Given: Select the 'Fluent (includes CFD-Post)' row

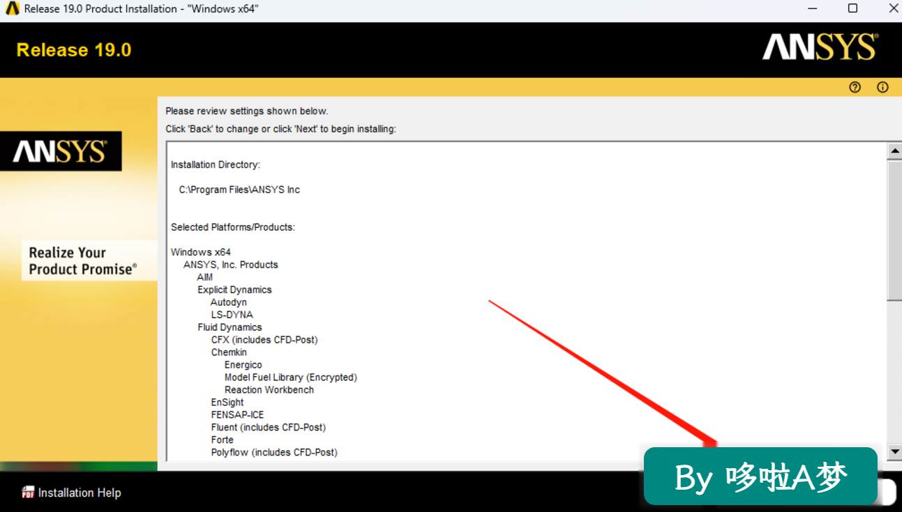Looking at the screenshot, I should point(269,428).
